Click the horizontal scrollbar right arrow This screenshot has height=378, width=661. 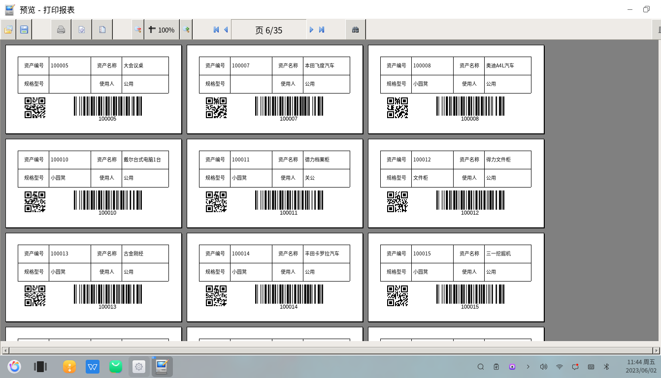[656, 350]
